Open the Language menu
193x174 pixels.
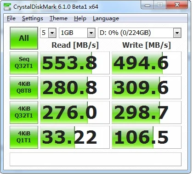[106, 18]
